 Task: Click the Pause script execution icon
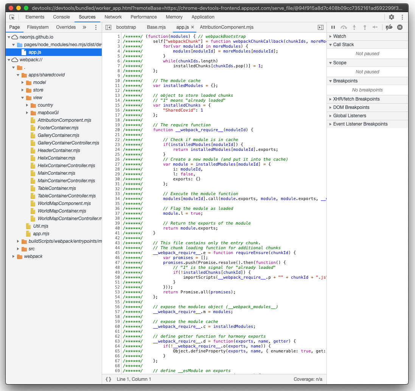pyautogui.click(x=333, y=27)
